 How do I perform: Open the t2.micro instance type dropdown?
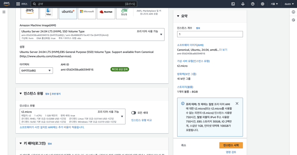click(x=73, y=116)
